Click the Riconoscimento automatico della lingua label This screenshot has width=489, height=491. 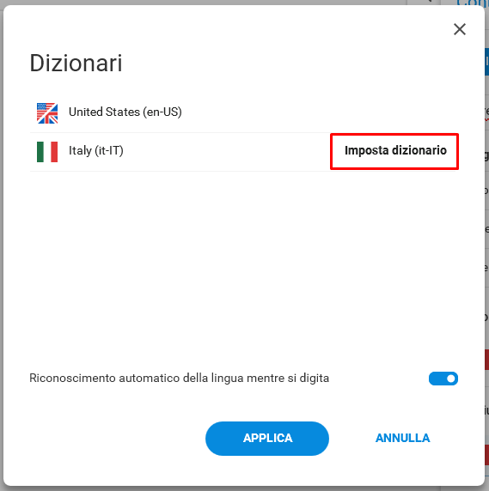coord(179,378)
